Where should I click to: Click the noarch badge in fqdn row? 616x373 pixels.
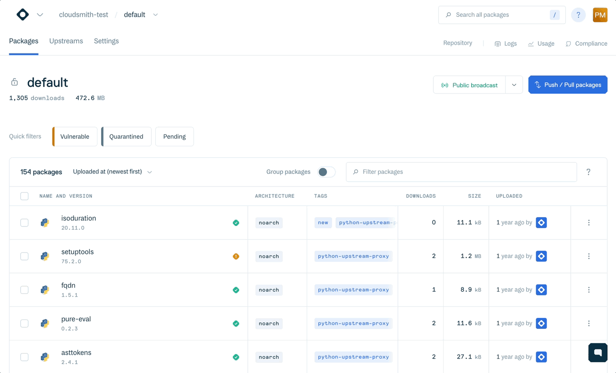click(269, 290)
